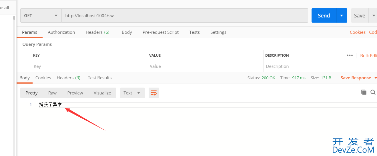Open the HTTP method GET dropdown

tap(41, 15)
